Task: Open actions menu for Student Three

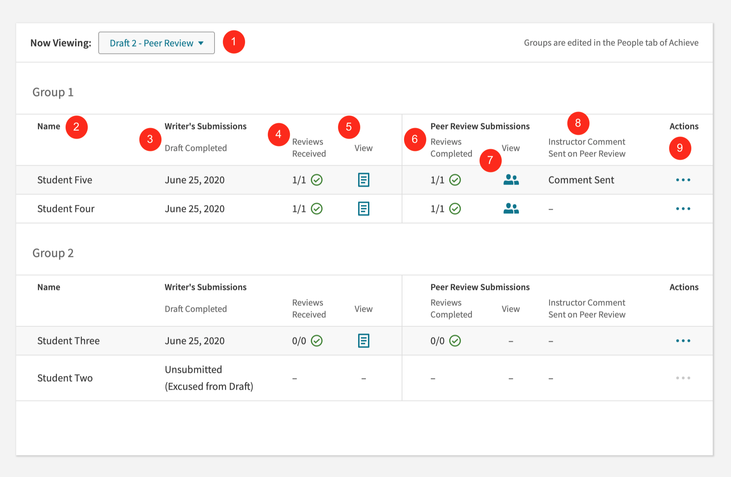Action: (683, 341)
